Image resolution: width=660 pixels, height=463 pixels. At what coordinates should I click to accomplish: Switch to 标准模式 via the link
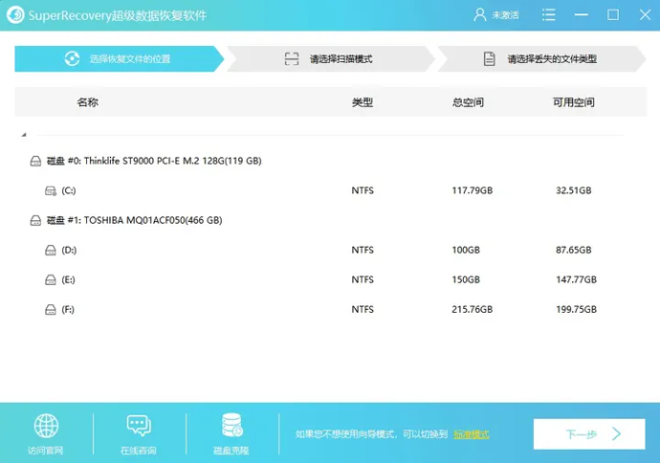pyautogui.click(x=471, y=434)
